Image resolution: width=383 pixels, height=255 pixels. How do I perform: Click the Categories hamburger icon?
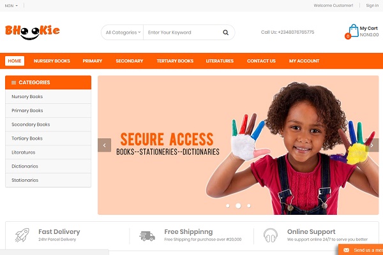click(x=13, y=82)
